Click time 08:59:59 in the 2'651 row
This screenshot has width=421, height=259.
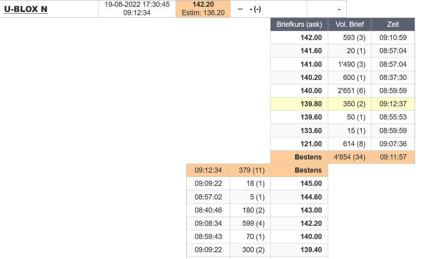tap(393, 91)
